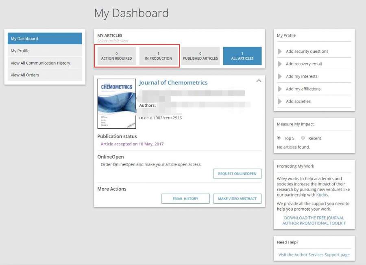
Task: Open View All Communication History
Action: click(45, 63)
